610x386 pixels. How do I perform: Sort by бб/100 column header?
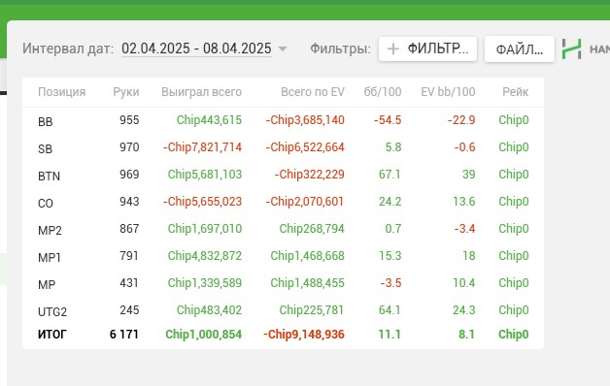click(383, 92)
